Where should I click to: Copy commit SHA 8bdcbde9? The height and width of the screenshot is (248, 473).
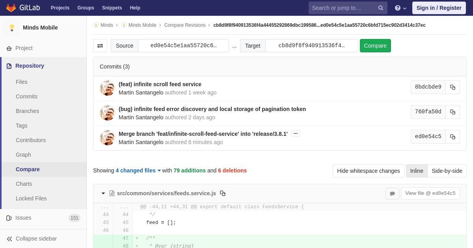(453, 87)
